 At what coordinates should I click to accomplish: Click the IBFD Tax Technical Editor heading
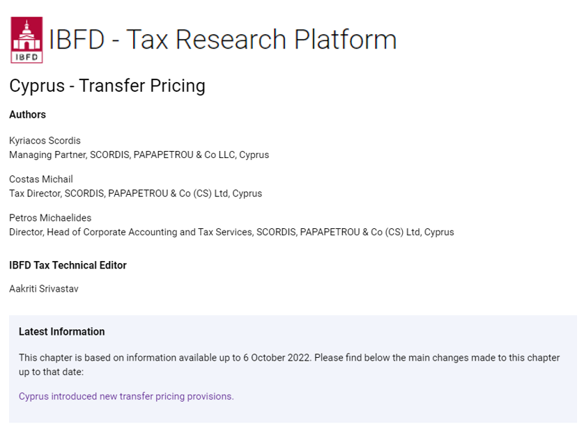(x=68, y=265)
